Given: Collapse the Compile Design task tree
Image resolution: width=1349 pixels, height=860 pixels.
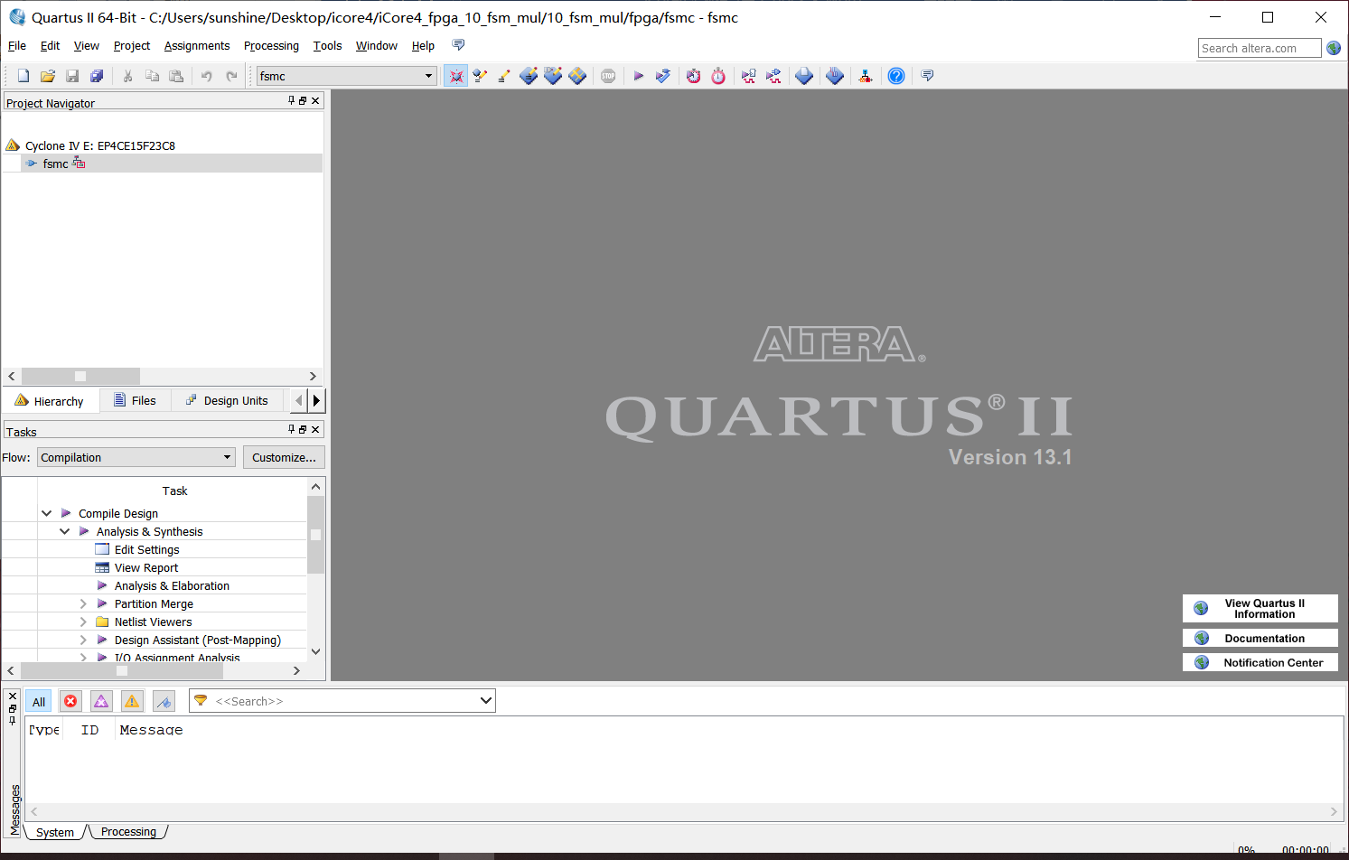Looking at the screenshot, I should pyautogui.click(x=46, y=513).
